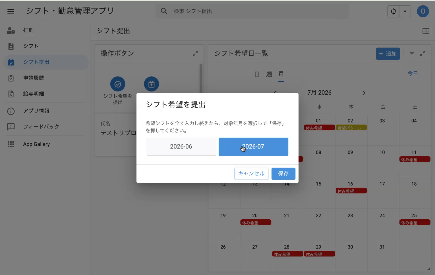This screenshot has width=435, height=275.
Task: Click the シフト希望を提出 checkmark action icon
Action: pyautogui.click(x=118, y=84)
